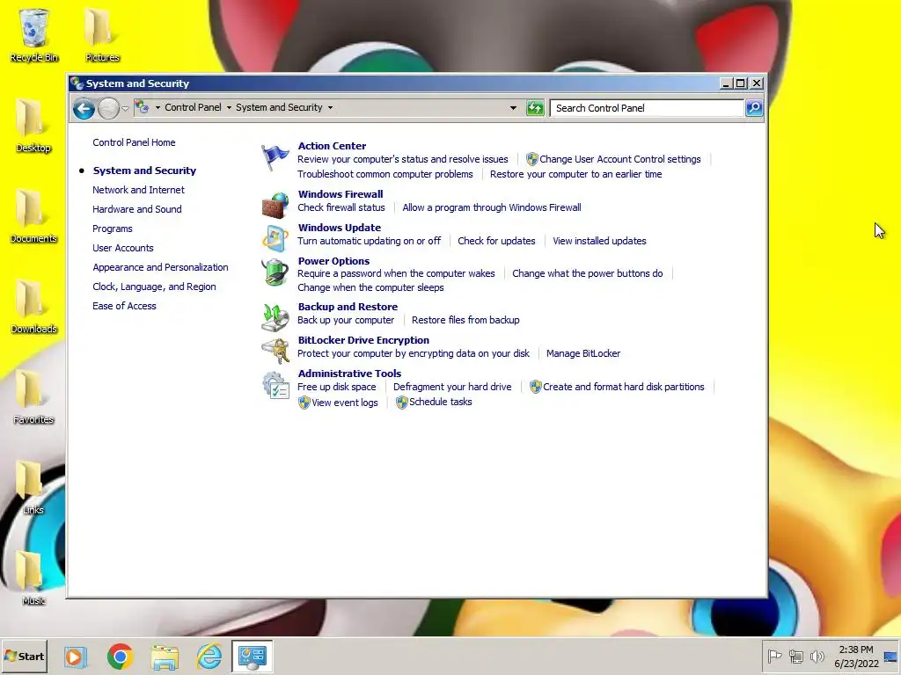Open Network and Internet category
The width and height of the screenshot is (901, 675).
tap(138, 190)
